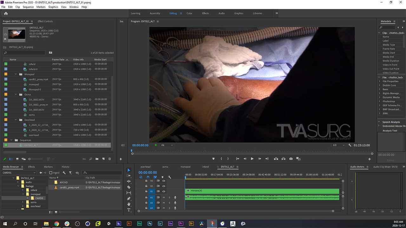Click New Bin icon in project panel
This screenshot has height=228, width=406.
coord(97,159)
